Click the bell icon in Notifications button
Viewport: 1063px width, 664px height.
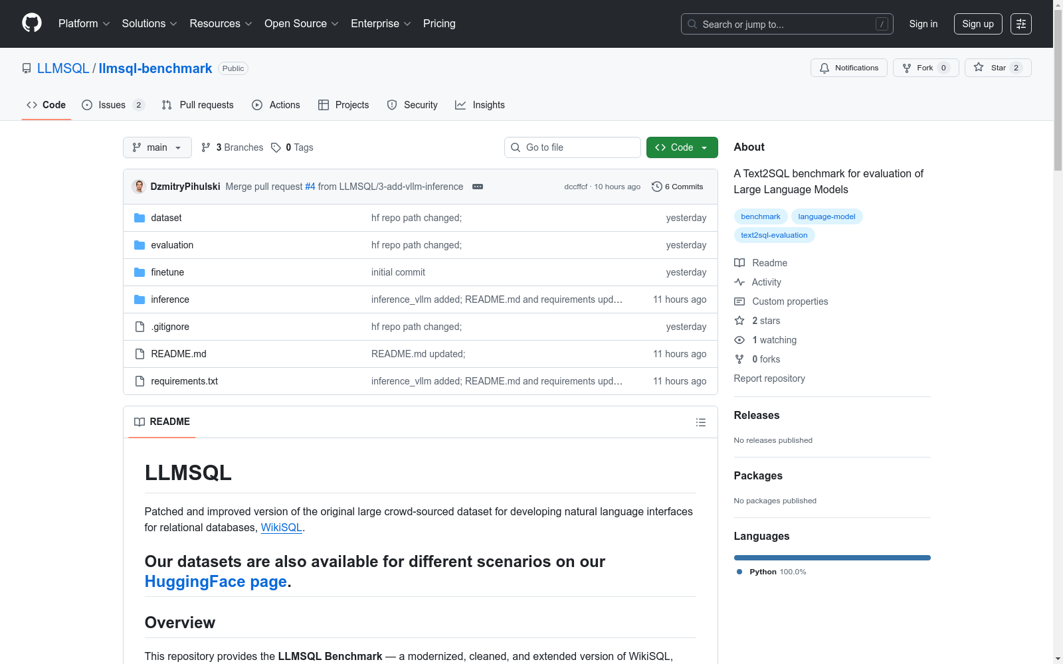click(824, 68)
